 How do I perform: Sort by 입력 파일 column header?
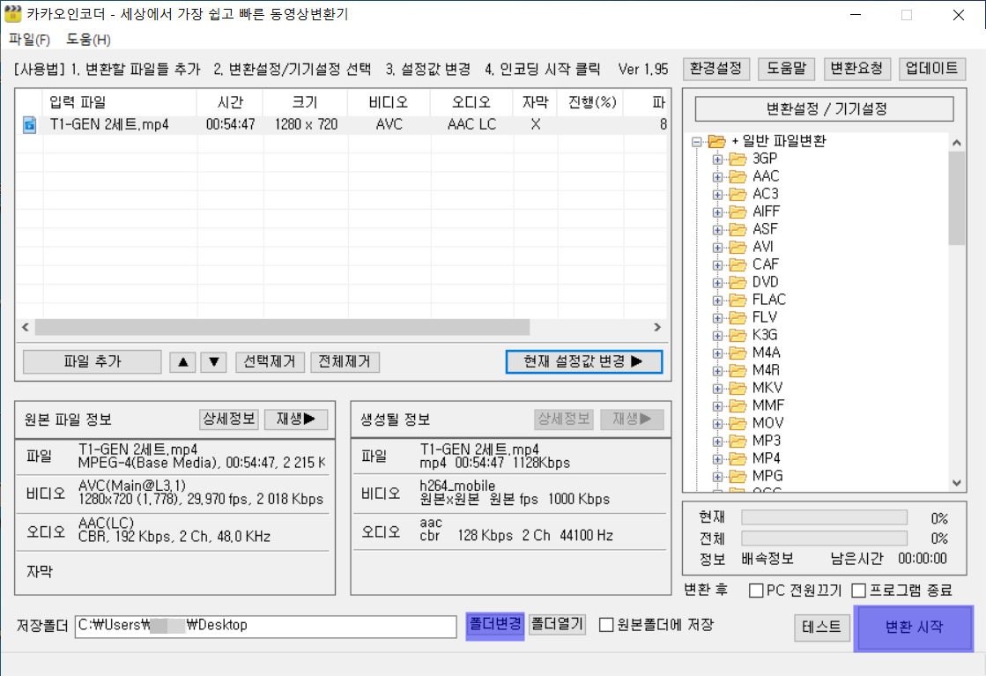click(120, 102)
